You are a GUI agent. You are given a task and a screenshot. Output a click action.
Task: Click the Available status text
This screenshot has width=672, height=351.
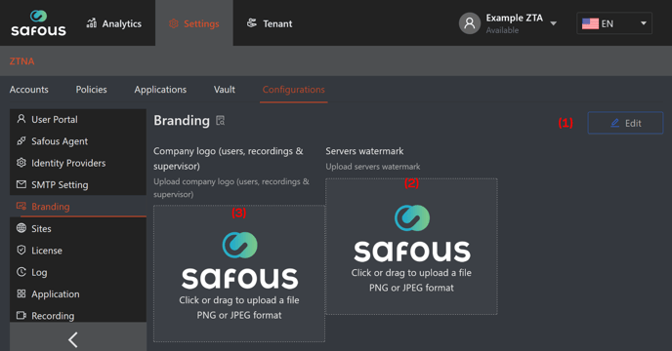tap(502, 30)
